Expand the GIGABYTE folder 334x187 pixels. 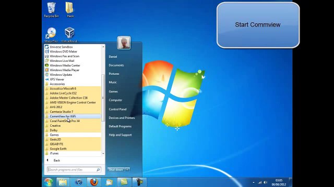(73, 144)
